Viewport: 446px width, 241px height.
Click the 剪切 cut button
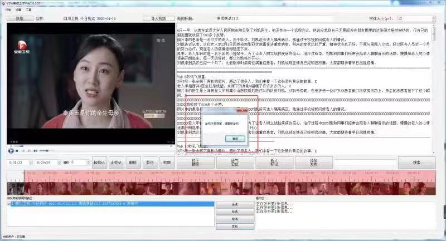pos(149,163)
